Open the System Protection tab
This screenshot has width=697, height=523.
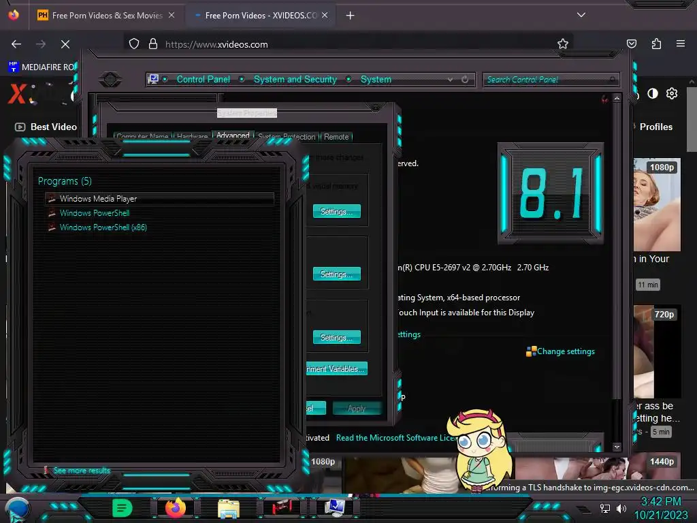click(287, 136)
